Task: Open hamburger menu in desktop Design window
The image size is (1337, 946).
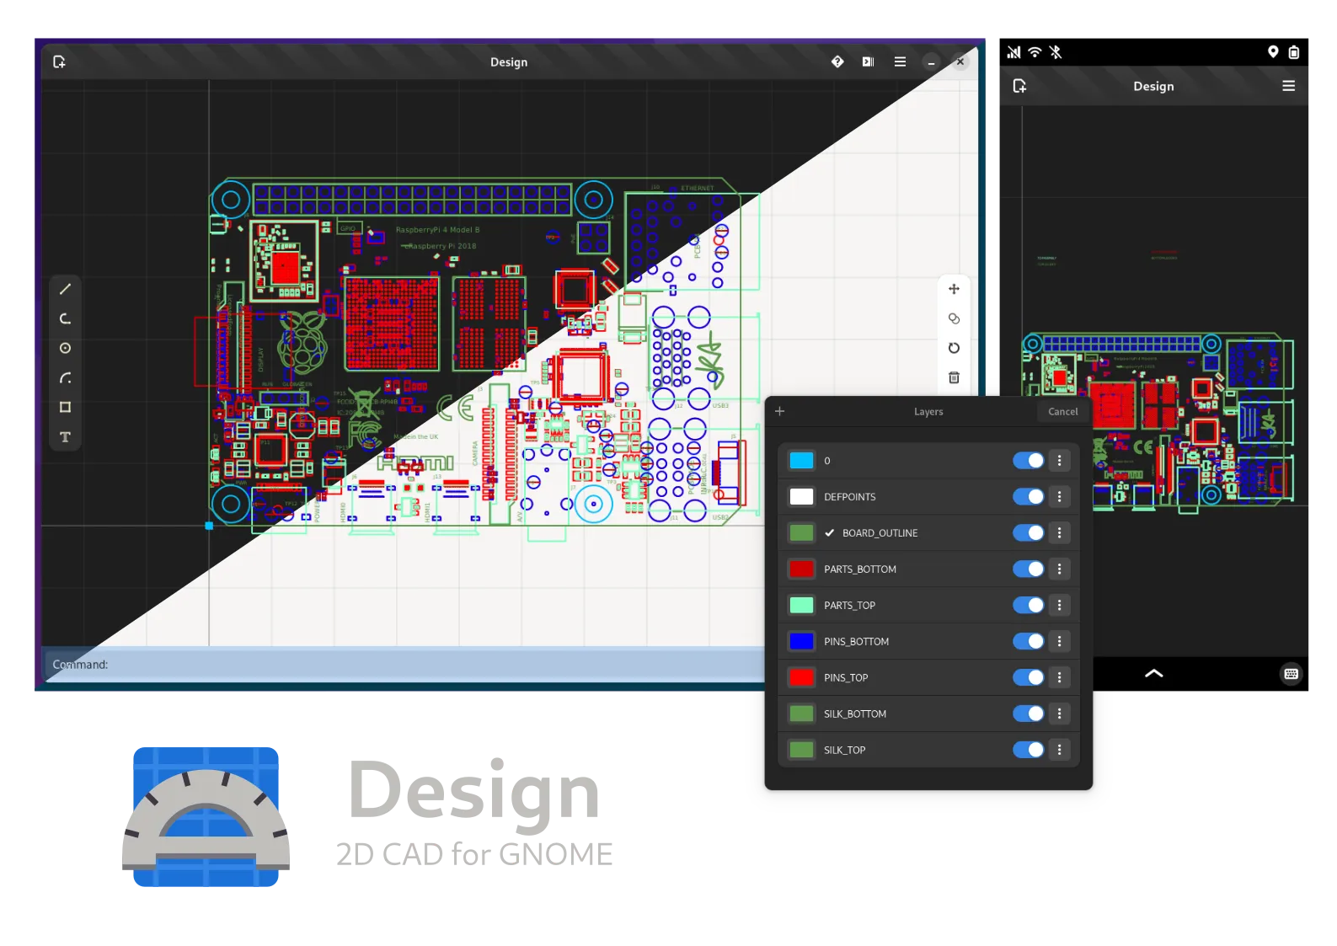Action: pyautogui.click(x=900, y=61)
